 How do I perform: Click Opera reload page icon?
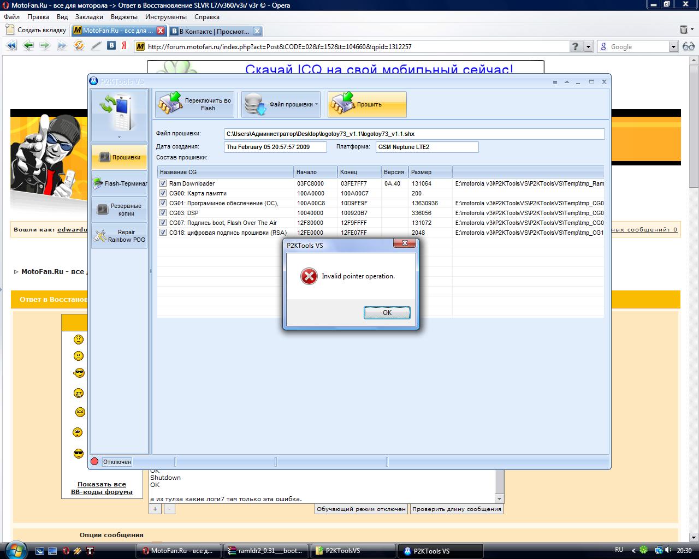[79, 46]
